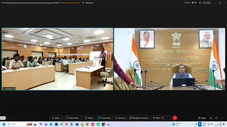
Task: Open WhatsApp from the taskbar
Action: [98, 124]
